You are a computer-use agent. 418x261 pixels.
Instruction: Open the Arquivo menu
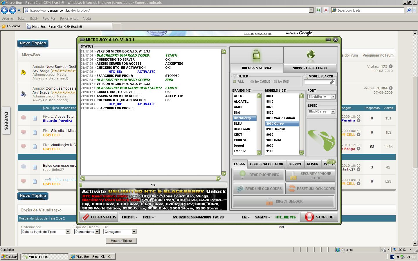pyautogui.click(x=8, y=19)
